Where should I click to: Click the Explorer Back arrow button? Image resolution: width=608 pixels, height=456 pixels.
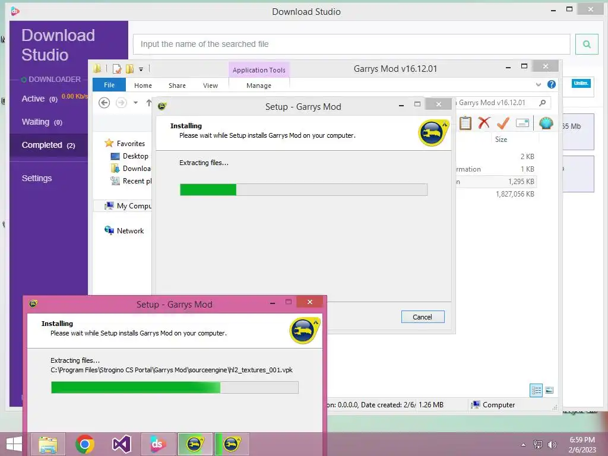(104, 103)
